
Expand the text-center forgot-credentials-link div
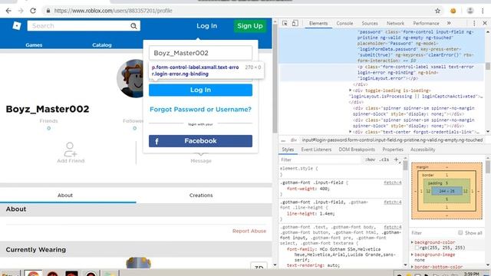350,132
